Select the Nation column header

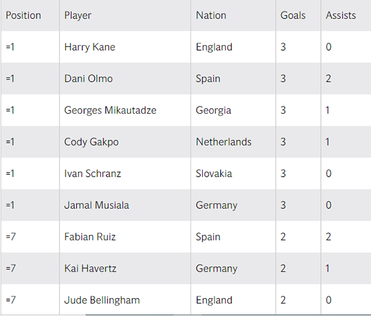[x=211, y=15]
